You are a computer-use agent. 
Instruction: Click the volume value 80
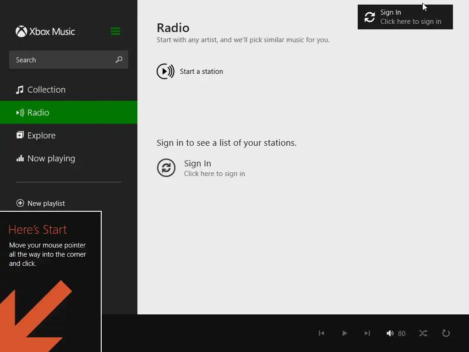click(402, 334)
